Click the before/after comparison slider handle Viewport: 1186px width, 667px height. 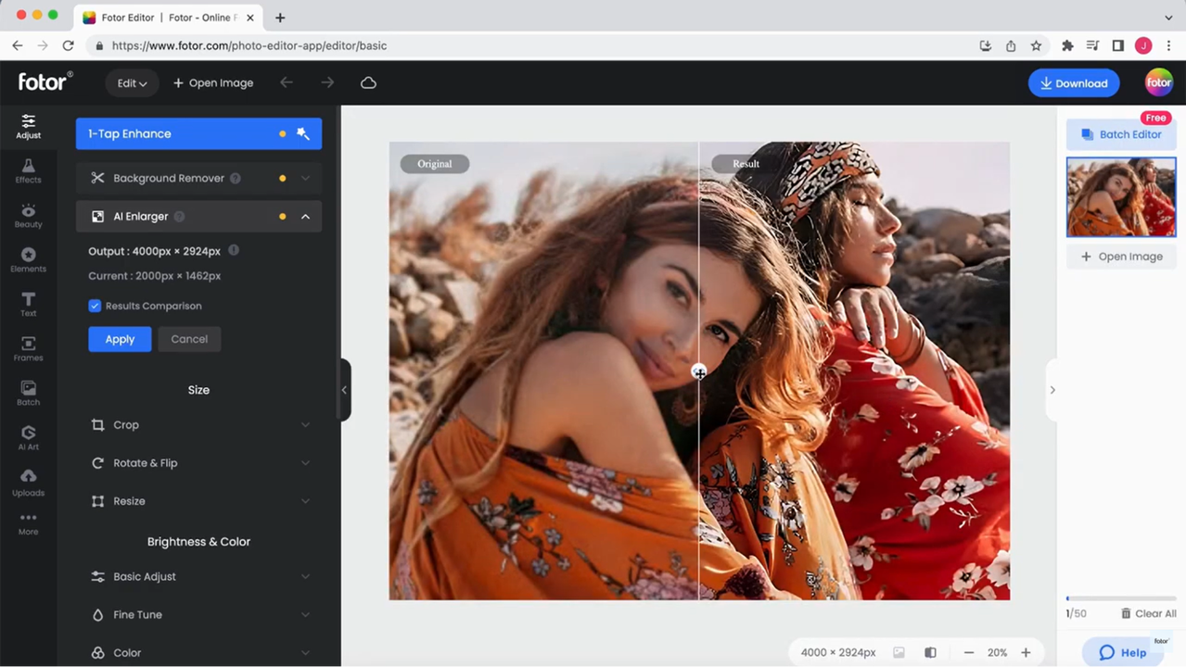click(x=699, y=371)
